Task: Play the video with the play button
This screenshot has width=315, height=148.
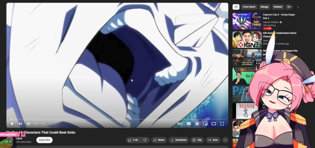Action: [12, 124]
